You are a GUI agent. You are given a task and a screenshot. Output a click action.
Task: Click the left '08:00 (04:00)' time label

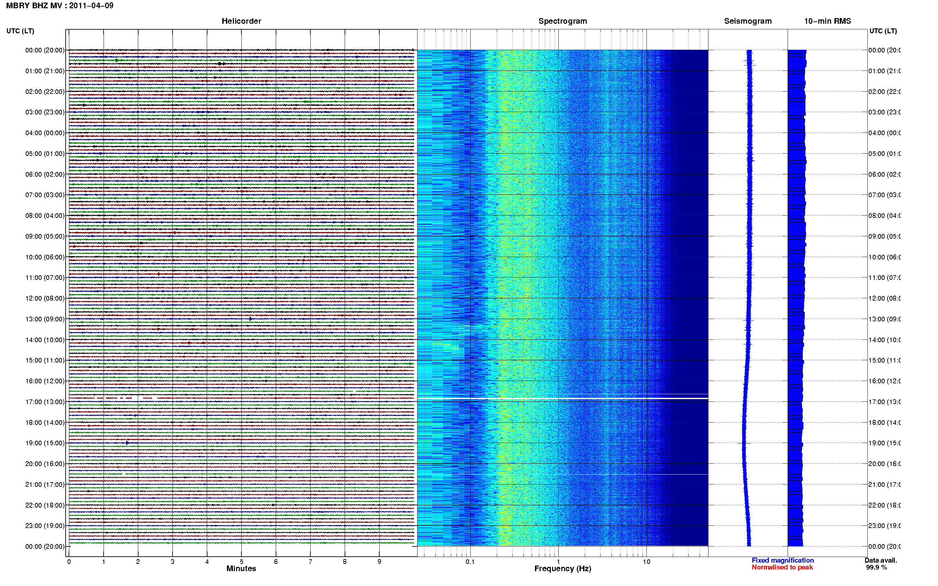point(45,216)
